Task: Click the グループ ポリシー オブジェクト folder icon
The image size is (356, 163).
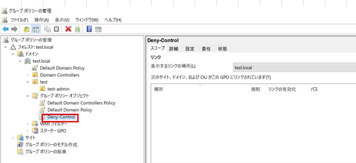Action: (x=35, y=96)
